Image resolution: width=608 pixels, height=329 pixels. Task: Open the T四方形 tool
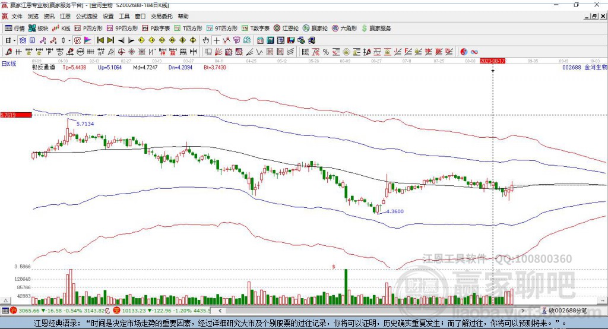[188, 29]
